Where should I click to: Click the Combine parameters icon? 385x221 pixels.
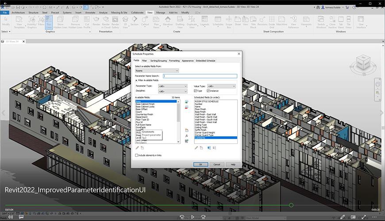tap(187, 141)
